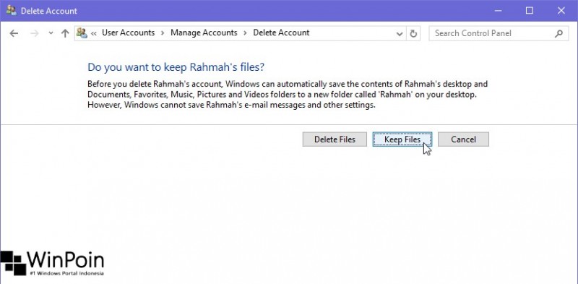
Task: Expand the chevron after Manage Accounts
Action: point(245,33)
